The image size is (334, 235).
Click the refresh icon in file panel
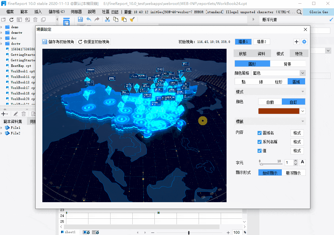click(x=11, y=20)
